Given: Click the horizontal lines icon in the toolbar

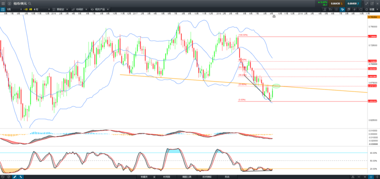Looking at the screenshot, I should click(x=336, y=9).
